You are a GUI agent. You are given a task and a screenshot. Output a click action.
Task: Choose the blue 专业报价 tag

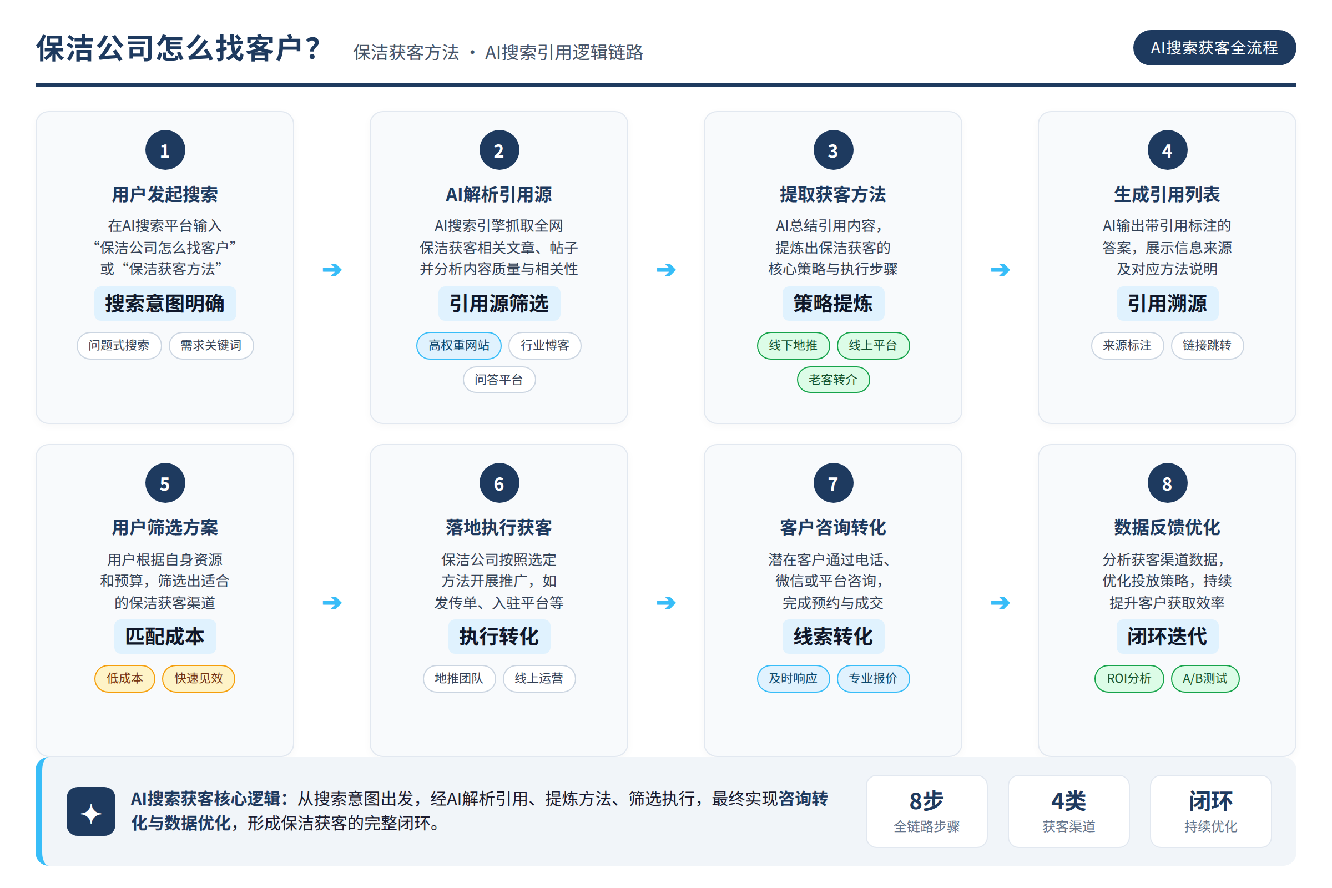[x=873, y=678]
